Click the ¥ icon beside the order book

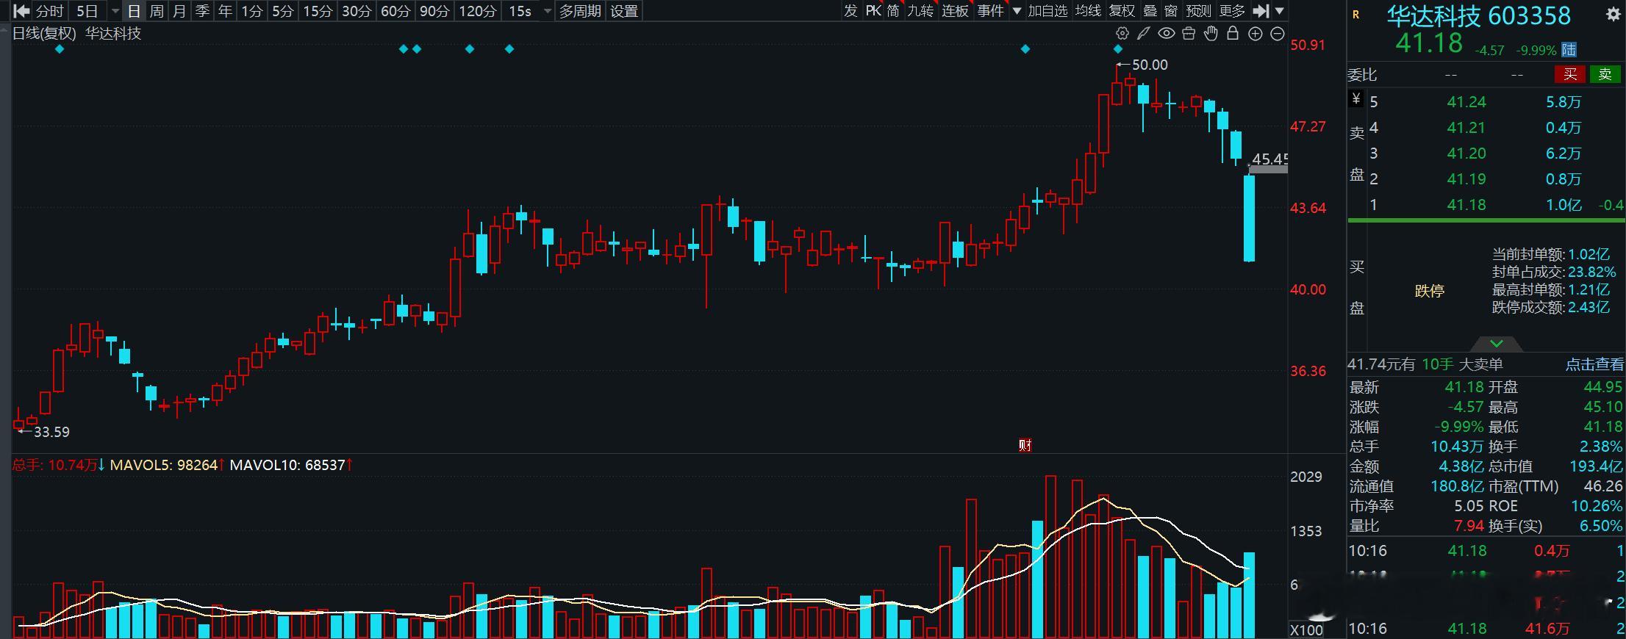coord(1356,98)
